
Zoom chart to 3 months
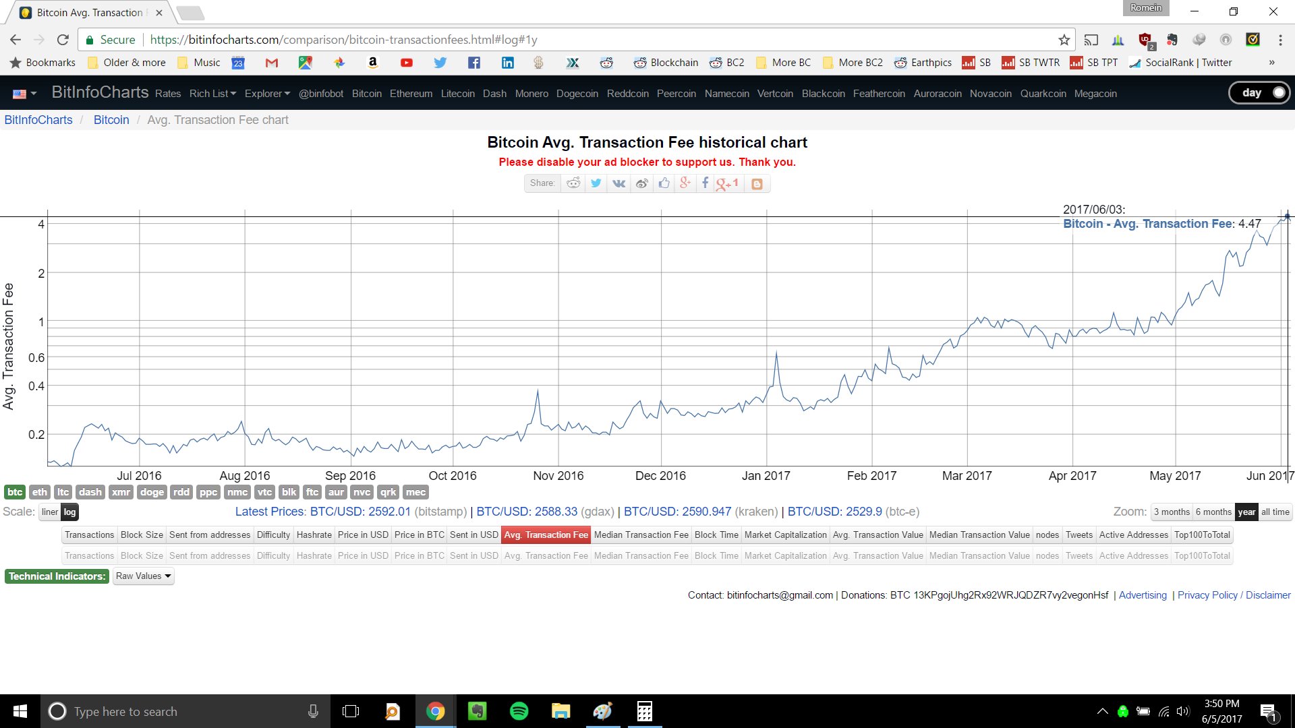point(1172,512)
